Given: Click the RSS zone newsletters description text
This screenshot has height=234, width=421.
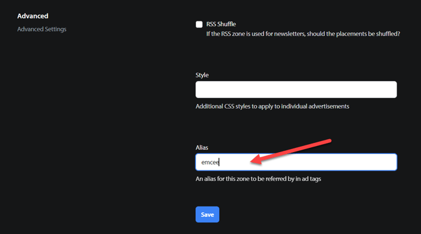Looking at the screenshot, I should 303,34.
